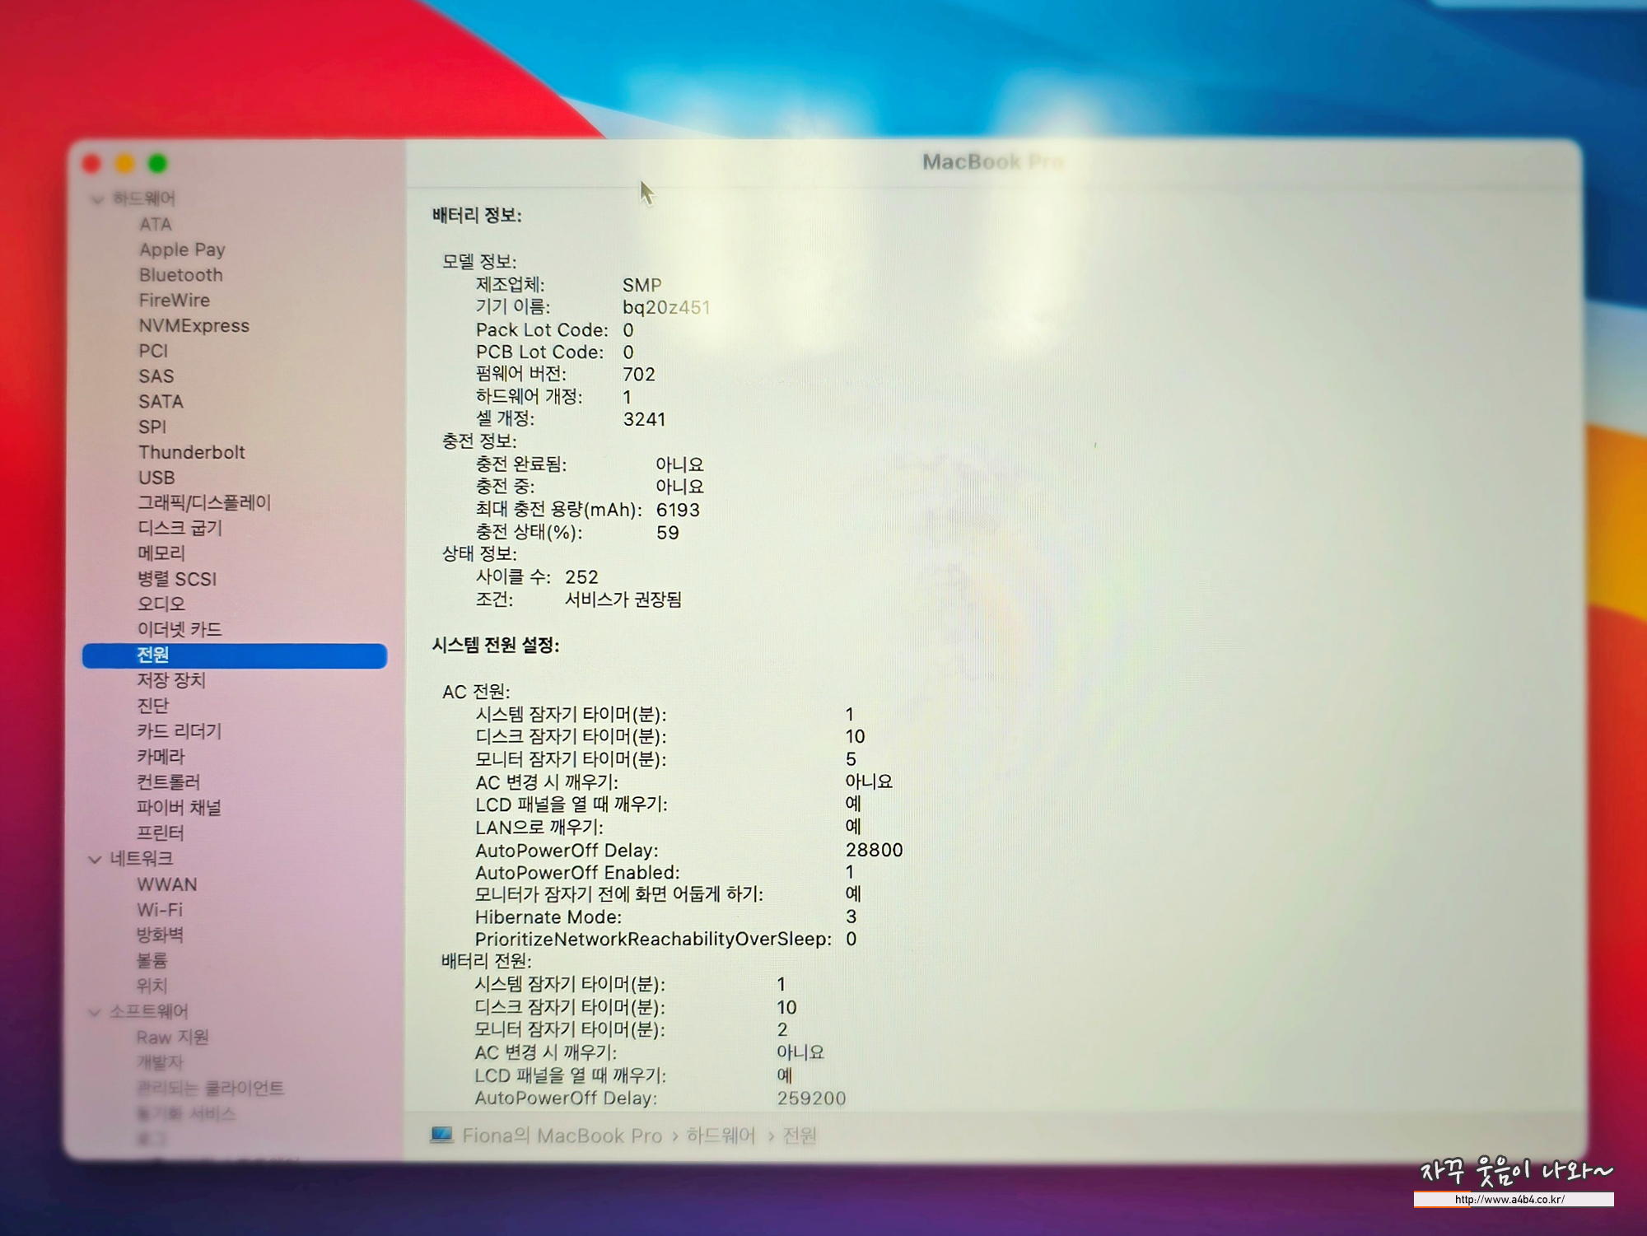Click the cell revision value 3241
Screen dimensions: 1647x1236
coord(644,420)
